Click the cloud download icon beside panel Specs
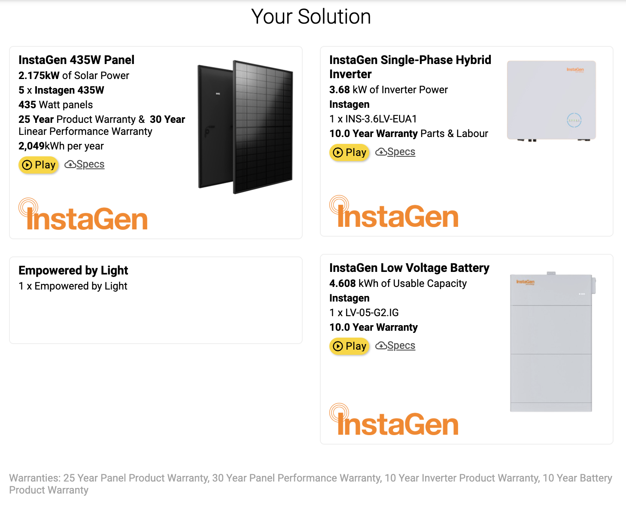The width and height of the screenshot is (626, 506). pos(70,165)
